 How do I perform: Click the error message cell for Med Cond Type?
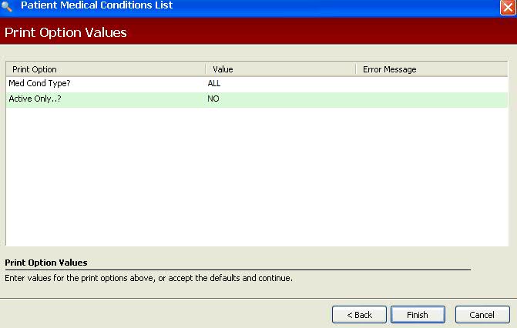coord(431,84)
